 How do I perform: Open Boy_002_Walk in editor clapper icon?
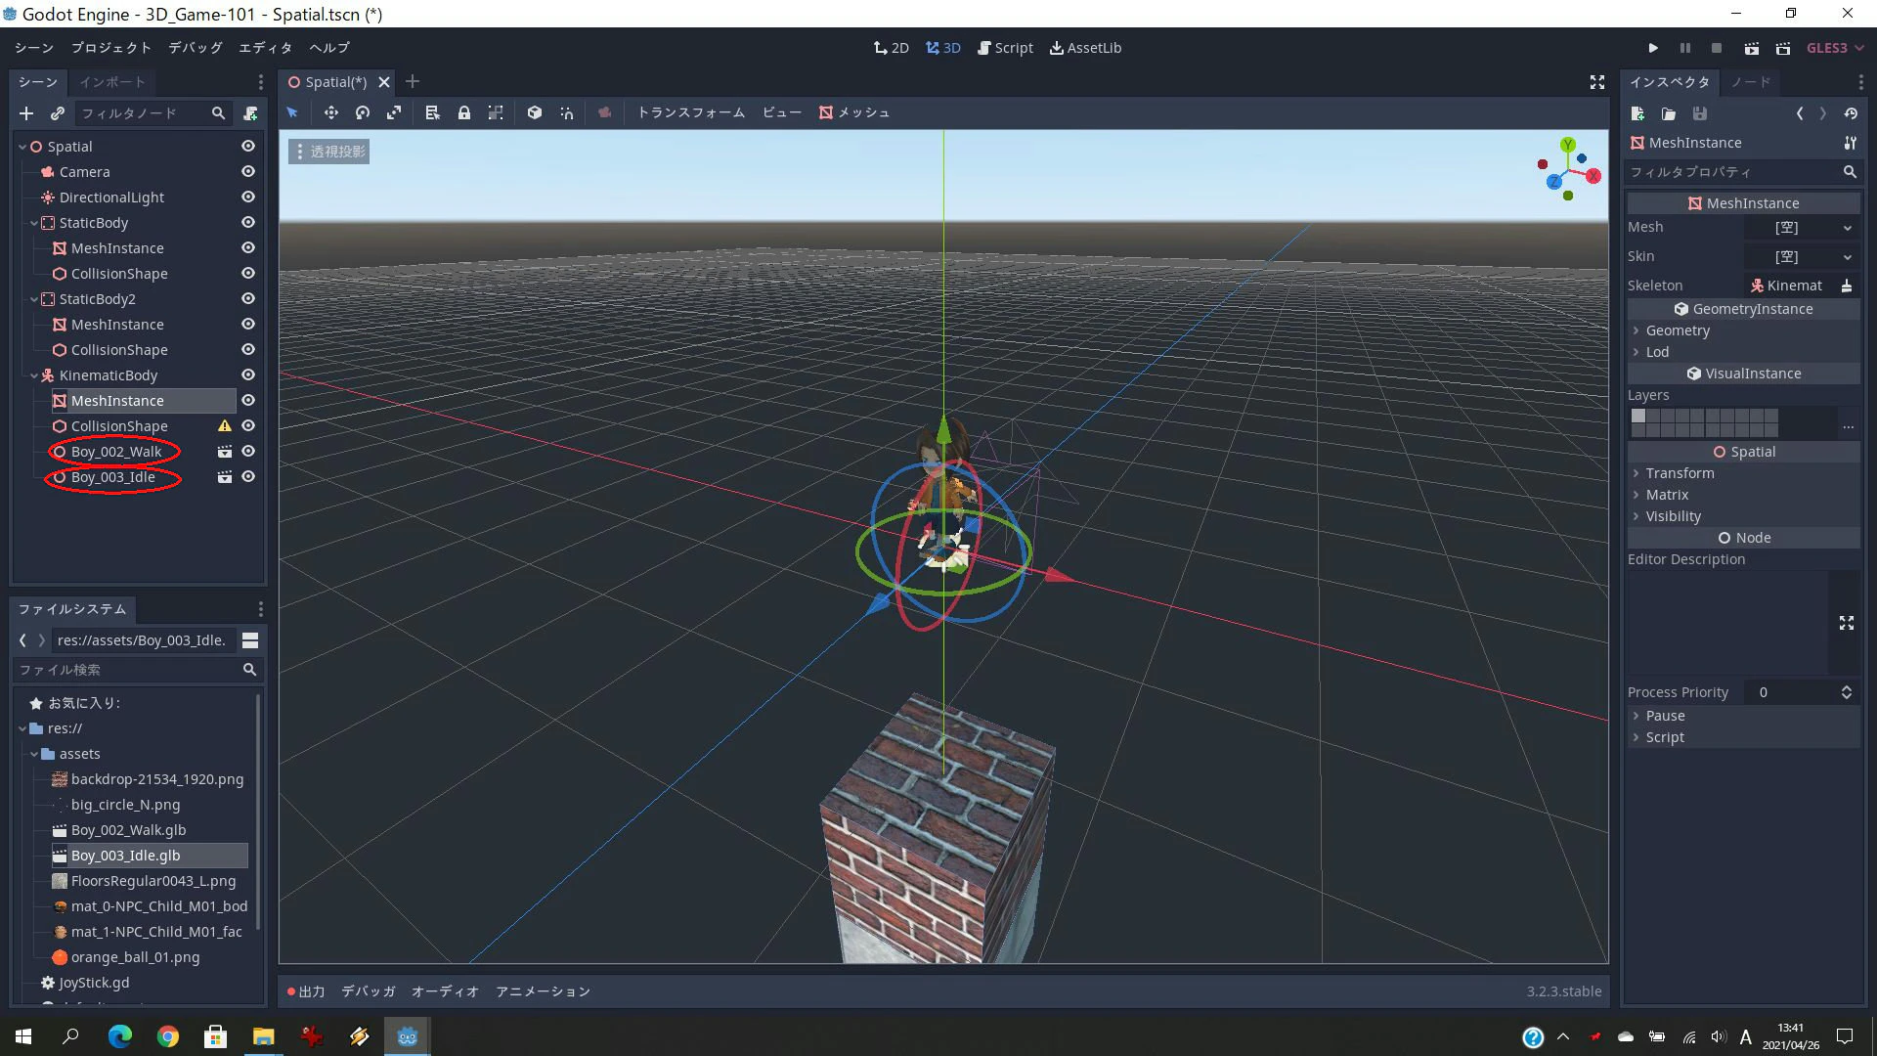[224, 452]
